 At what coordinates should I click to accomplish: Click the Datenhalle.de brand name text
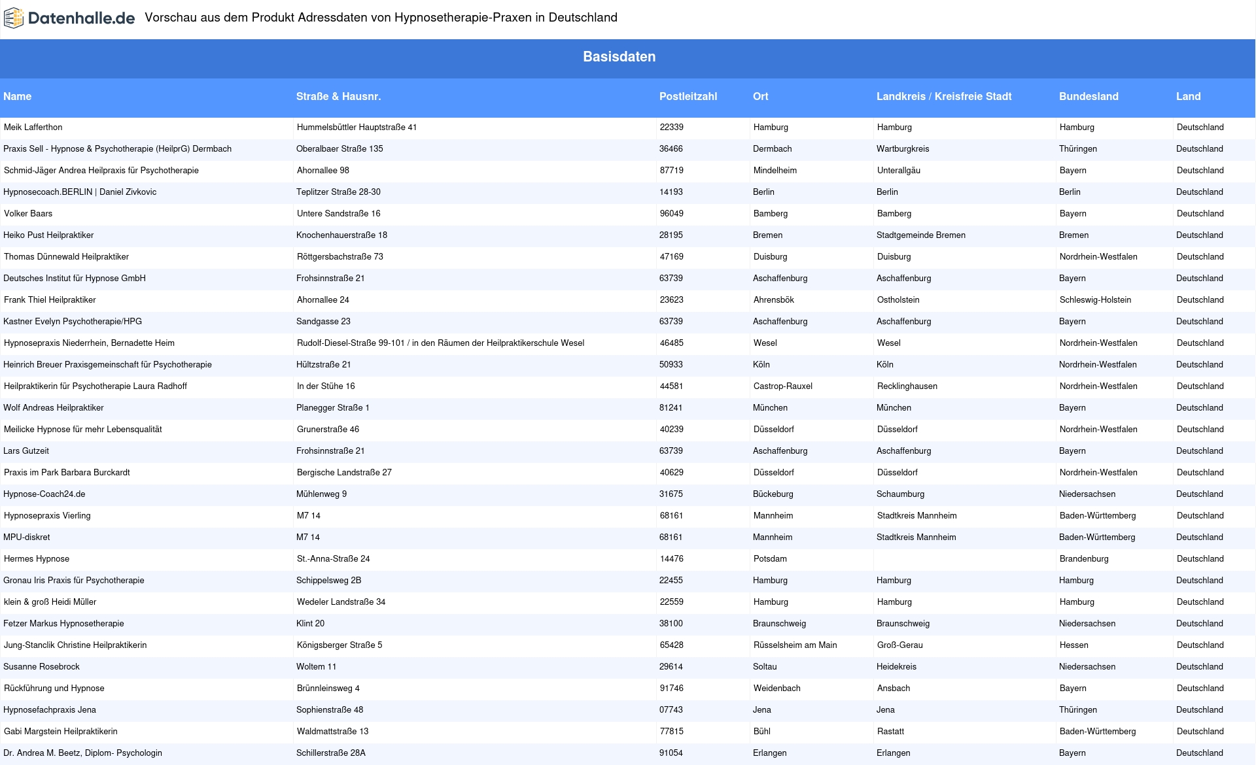81,18
